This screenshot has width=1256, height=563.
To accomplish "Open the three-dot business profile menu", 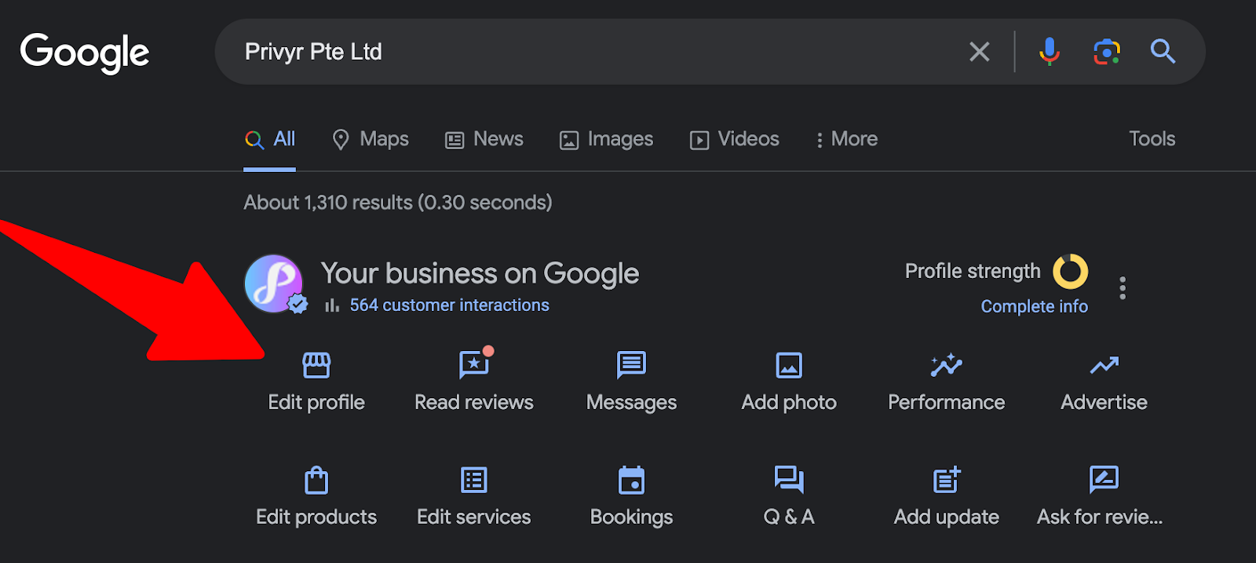I will pyautogui.click(x=1123, y=288).
